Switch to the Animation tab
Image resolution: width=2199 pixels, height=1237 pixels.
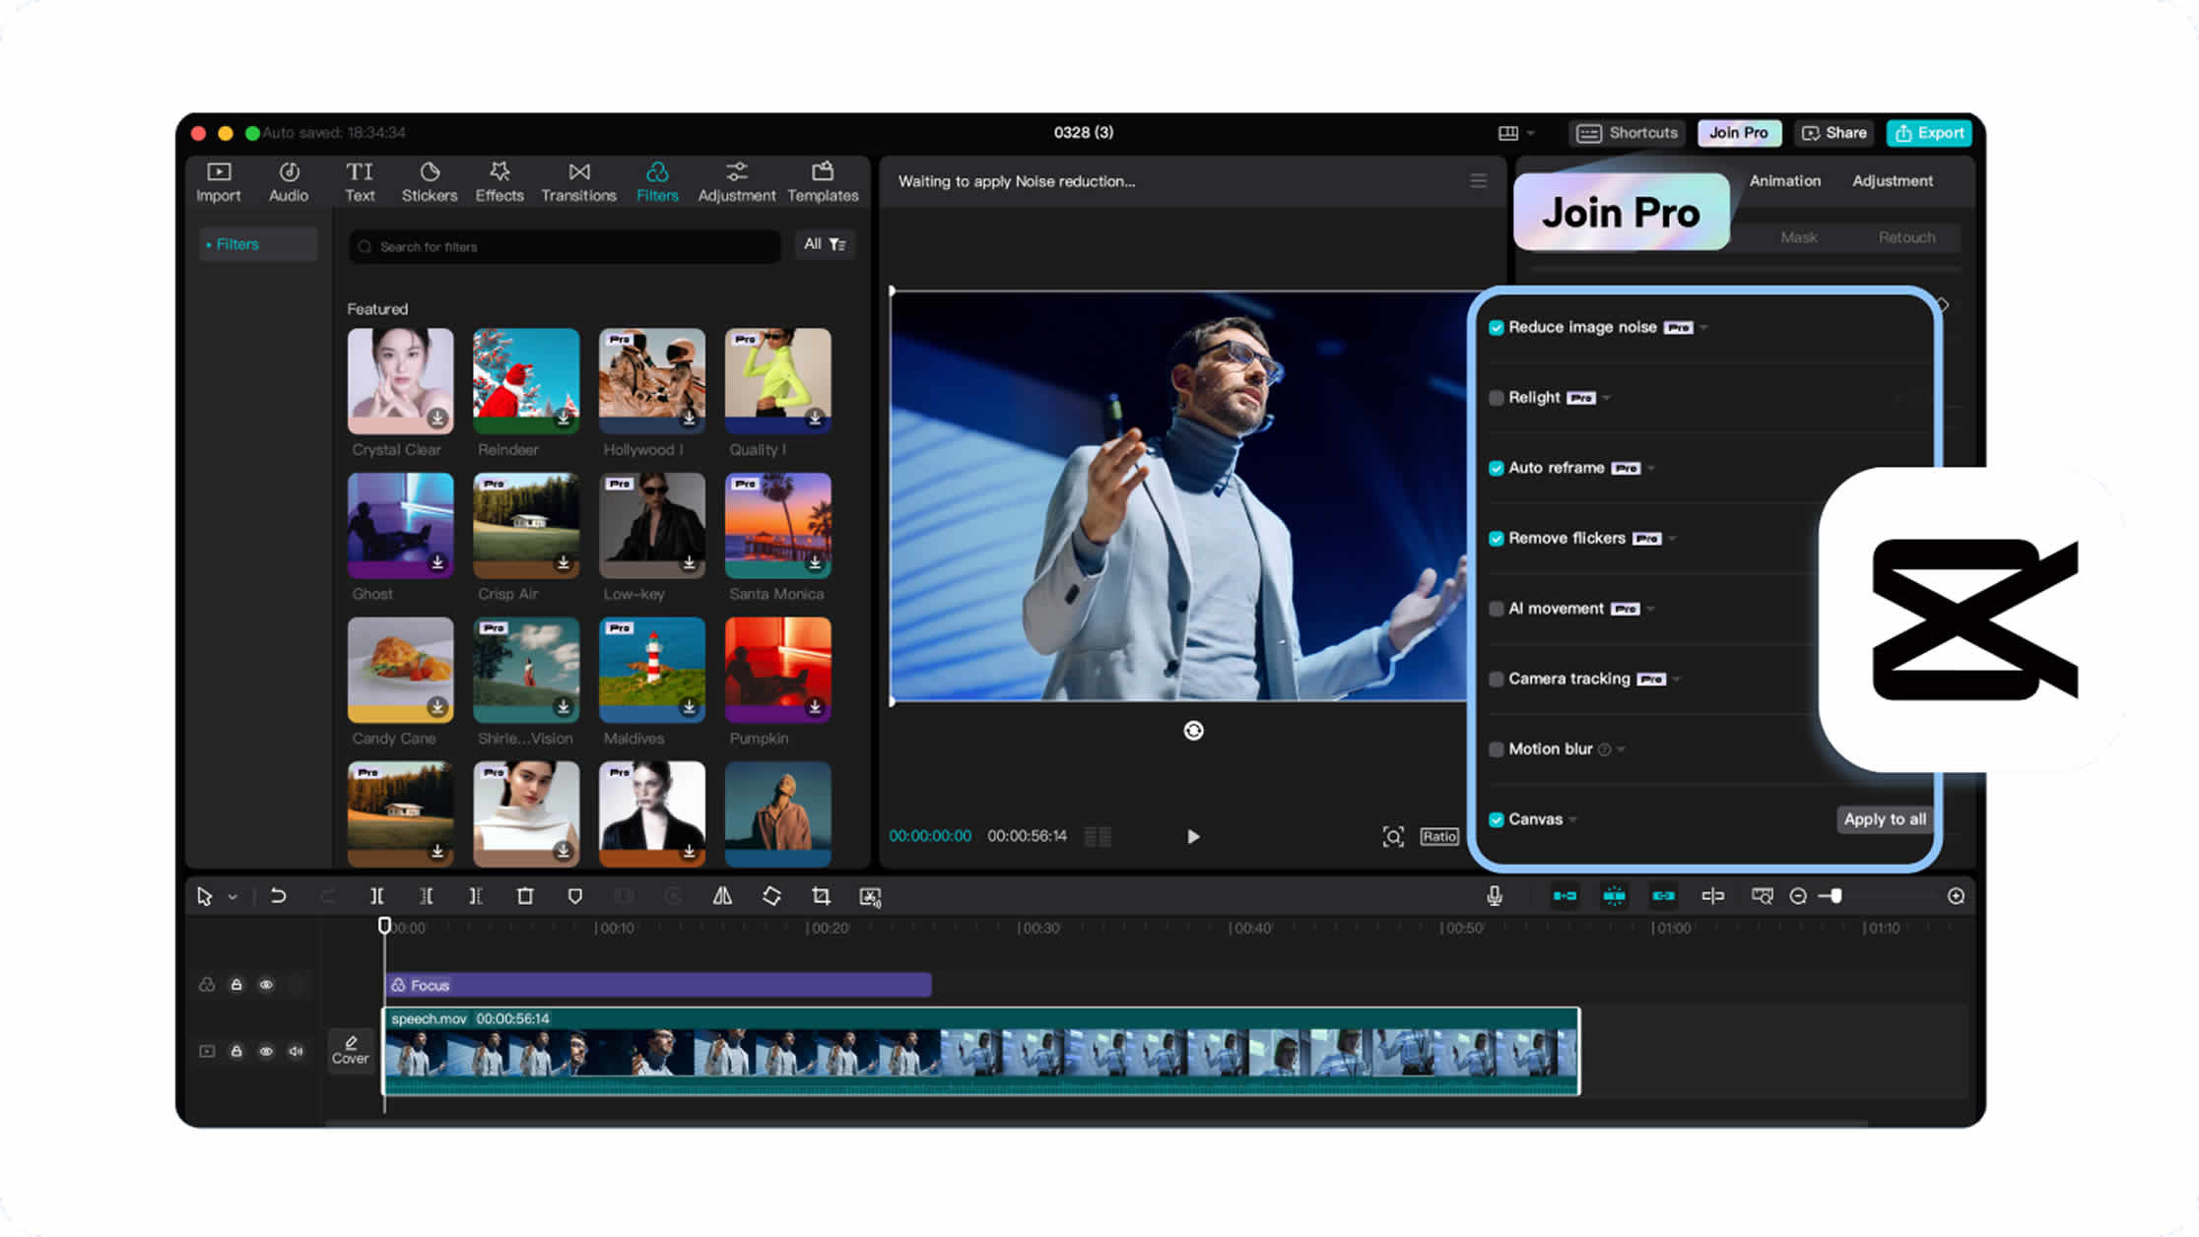[x=1784, y=181]
